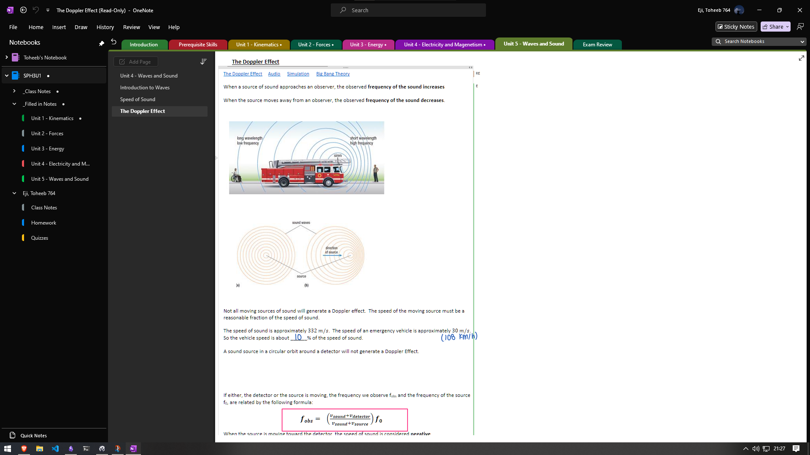Switch to Unit 1 - Kinematics section tab
Viewport: 810px width, 455px height.
click(259, 45)
